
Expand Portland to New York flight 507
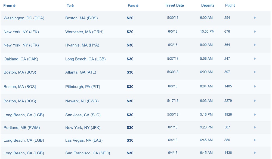tap(255, 127)
